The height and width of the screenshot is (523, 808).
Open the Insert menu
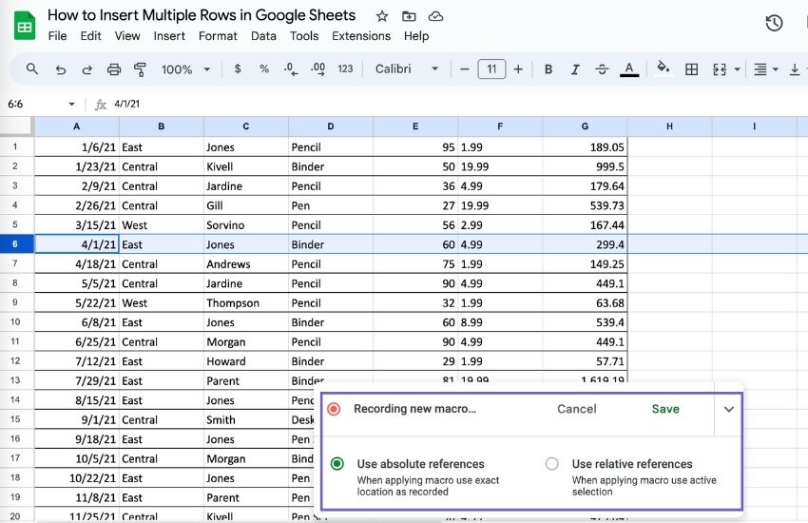tap(169, 36)
